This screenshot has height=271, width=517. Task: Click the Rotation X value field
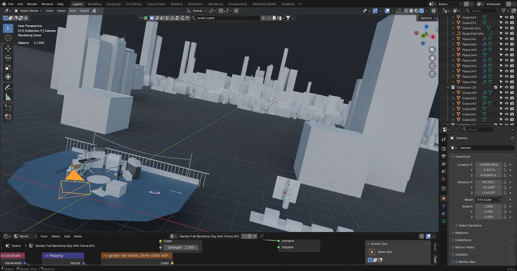[x=489, y=182]
